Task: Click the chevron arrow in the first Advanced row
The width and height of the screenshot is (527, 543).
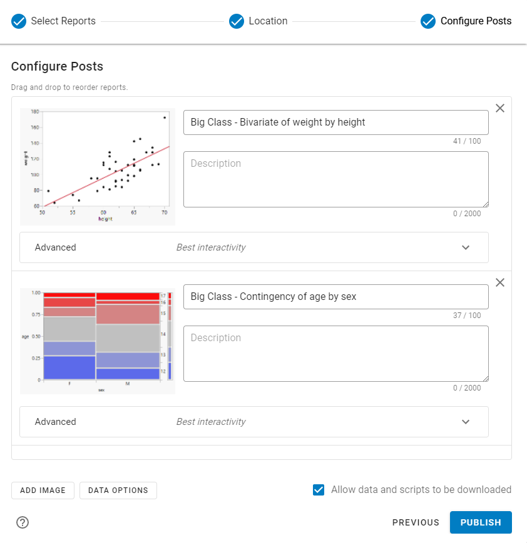Action: 466,247
